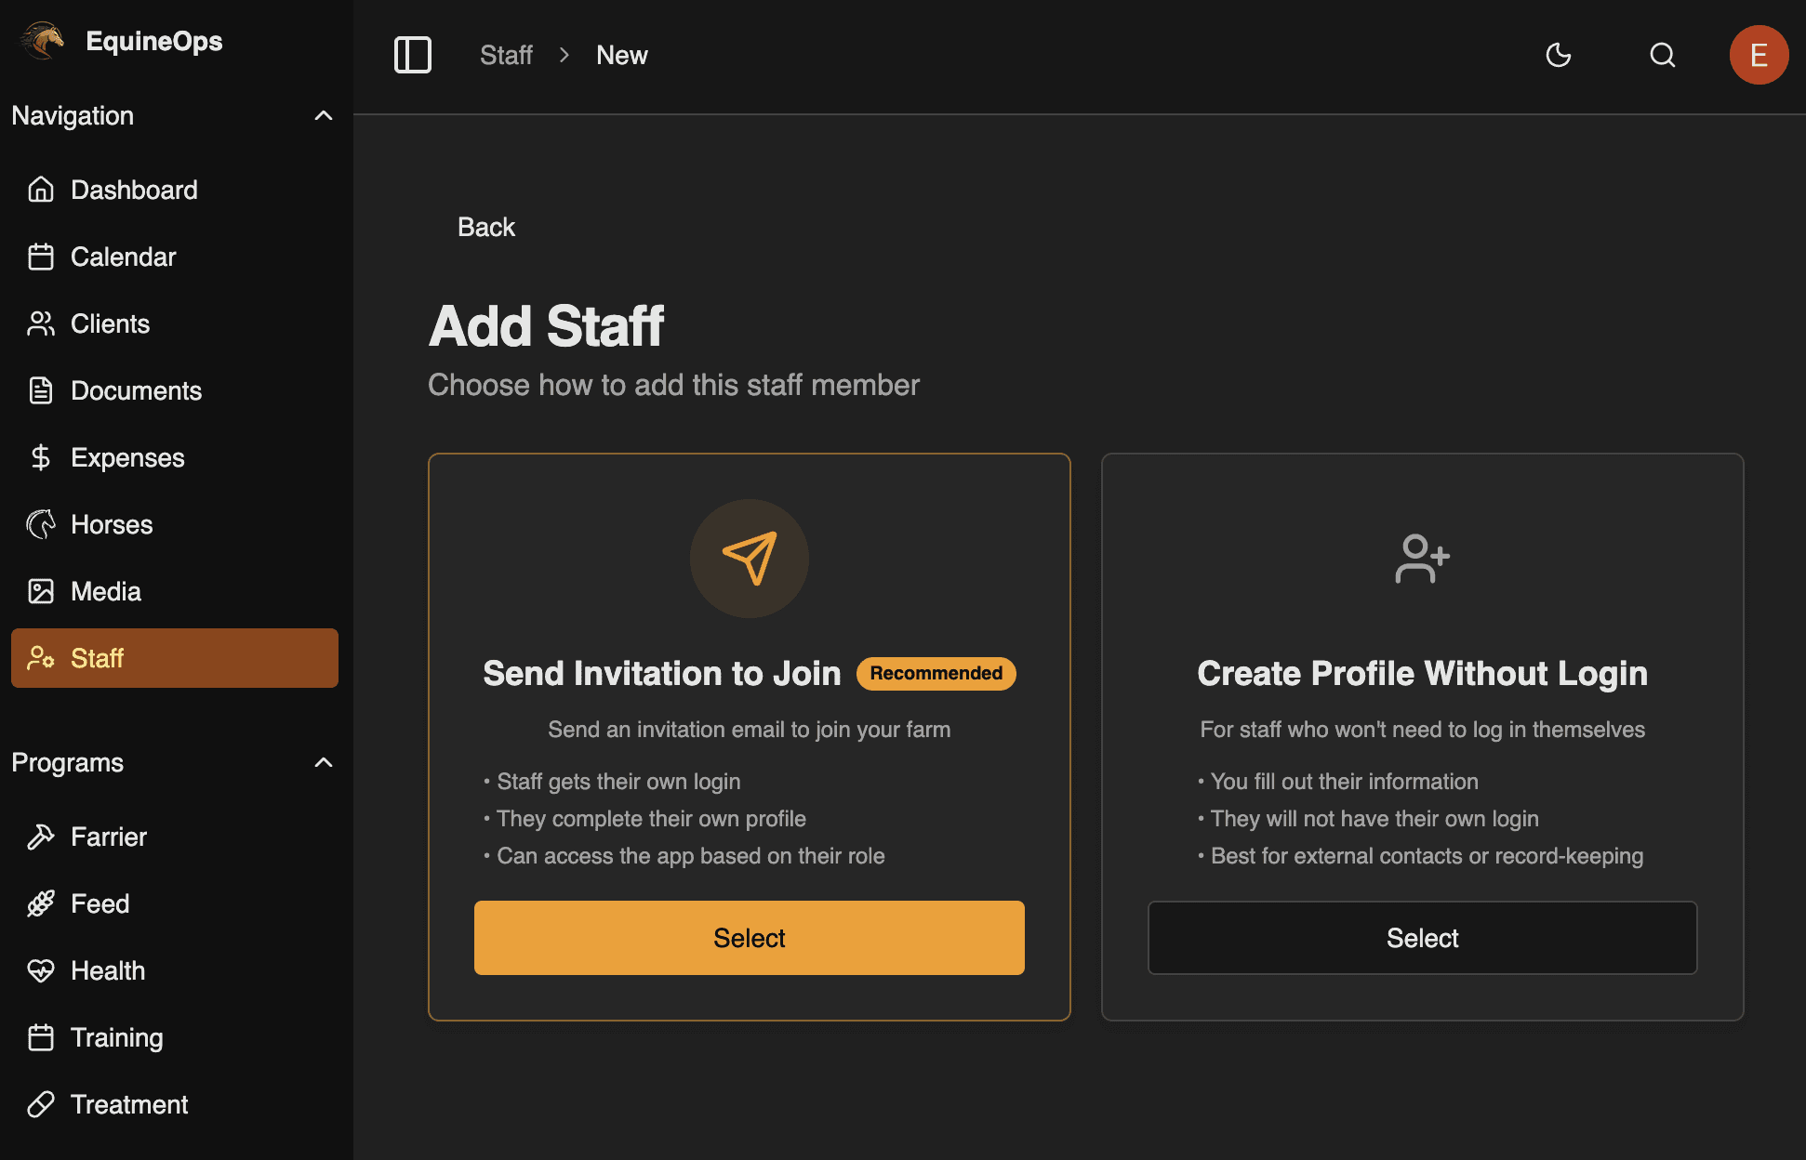Viewport: 1806px width, 1160px height.
Task: Click the Media sidebar icon
Action: (41, 591)
